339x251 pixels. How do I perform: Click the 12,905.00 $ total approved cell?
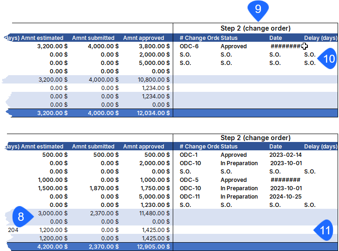pos(153,247)
